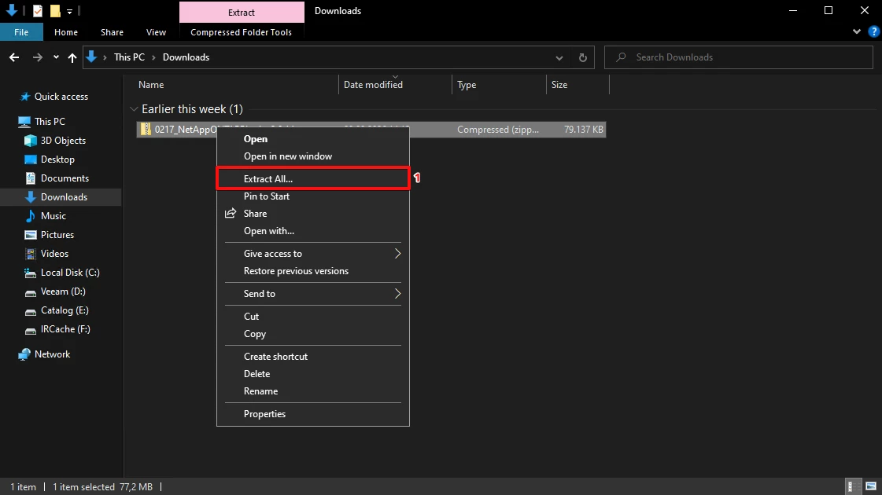Screen dimensions: 882x495
Task: Click the Search Downloads field
Action: [739, 57]
